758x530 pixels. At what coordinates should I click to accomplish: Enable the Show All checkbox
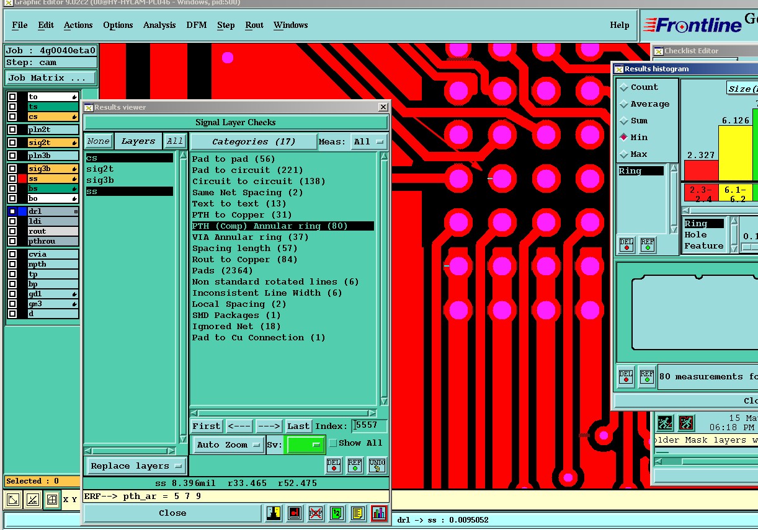coord(333,443)
